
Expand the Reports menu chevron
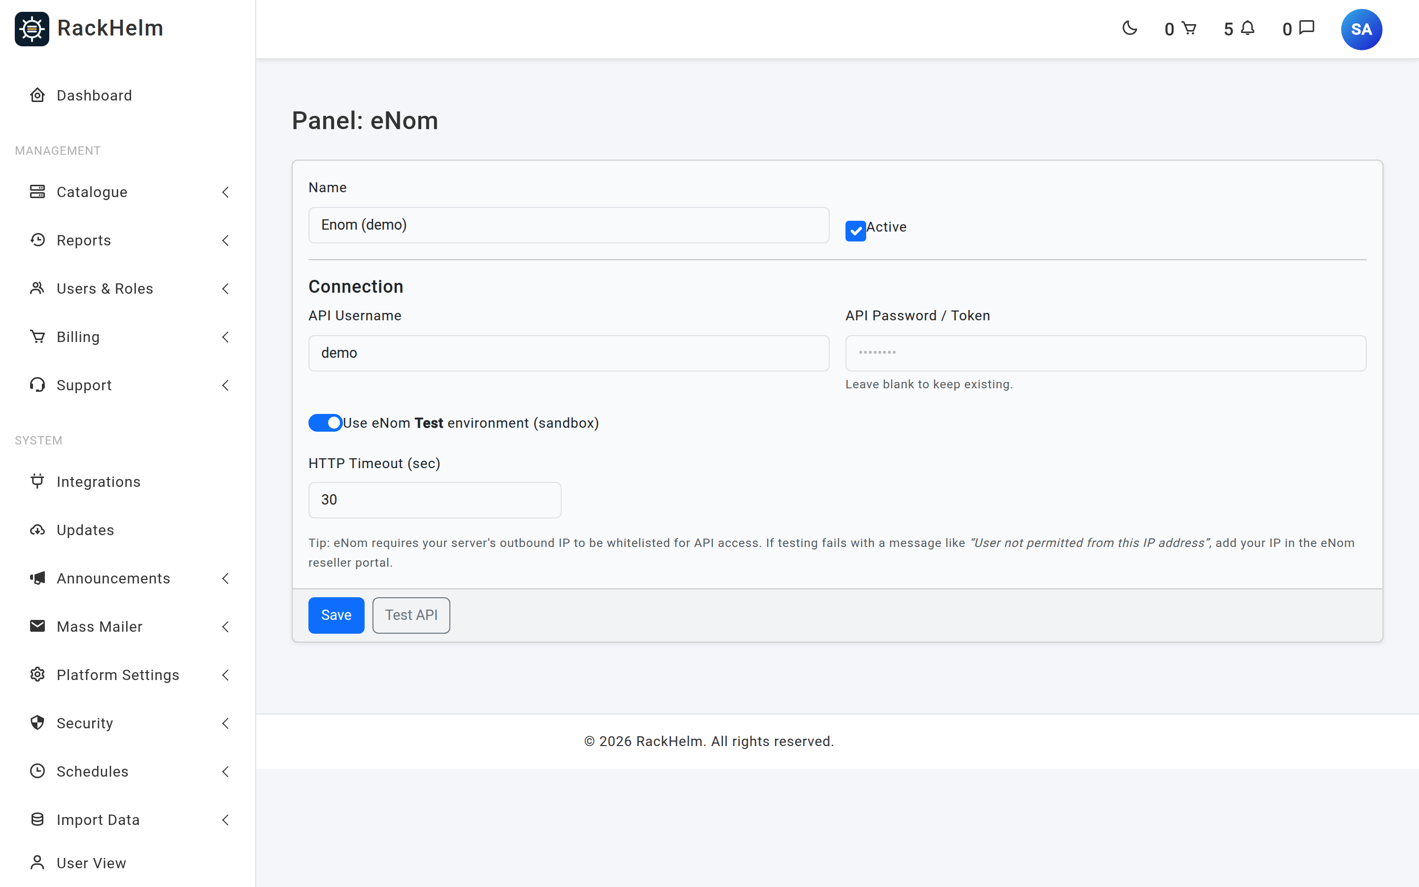pos(225,240)
